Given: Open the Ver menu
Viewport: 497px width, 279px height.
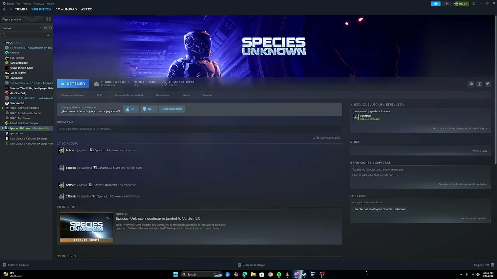Looking at the screenshot, I should [18, 3].
